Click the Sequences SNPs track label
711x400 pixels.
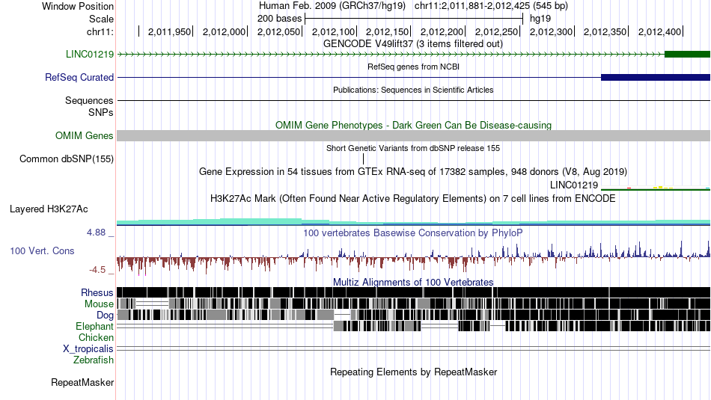click(x=89, y=106)
